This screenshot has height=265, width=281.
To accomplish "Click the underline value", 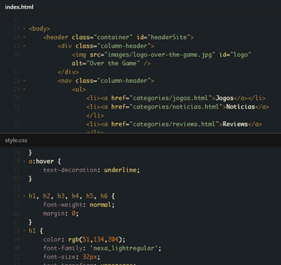I will (x=120, y=170).
